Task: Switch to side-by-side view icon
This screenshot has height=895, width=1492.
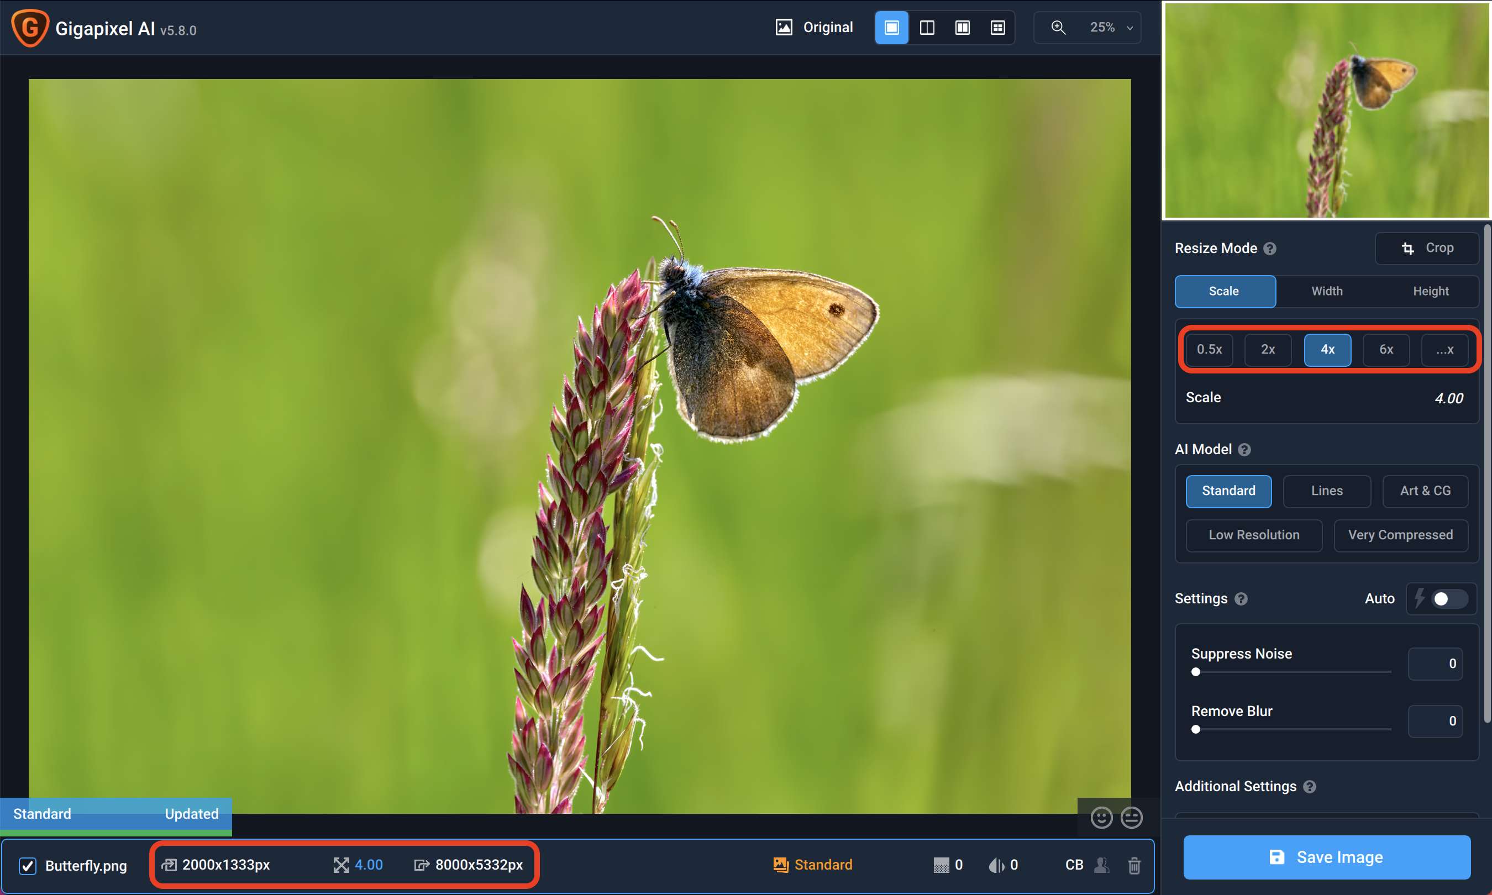Action: [x=963, y=28]
